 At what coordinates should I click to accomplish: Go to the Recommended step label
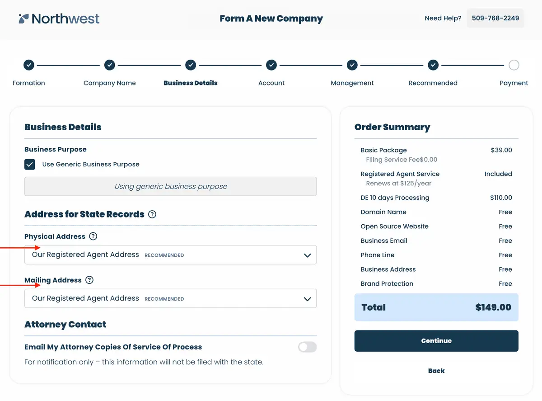coord(433,83)
